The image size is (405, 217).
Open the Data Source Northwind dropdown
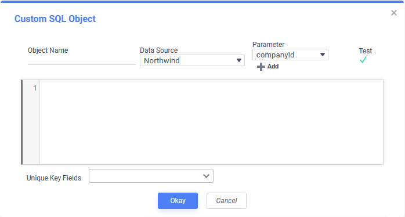pos(192,60)
